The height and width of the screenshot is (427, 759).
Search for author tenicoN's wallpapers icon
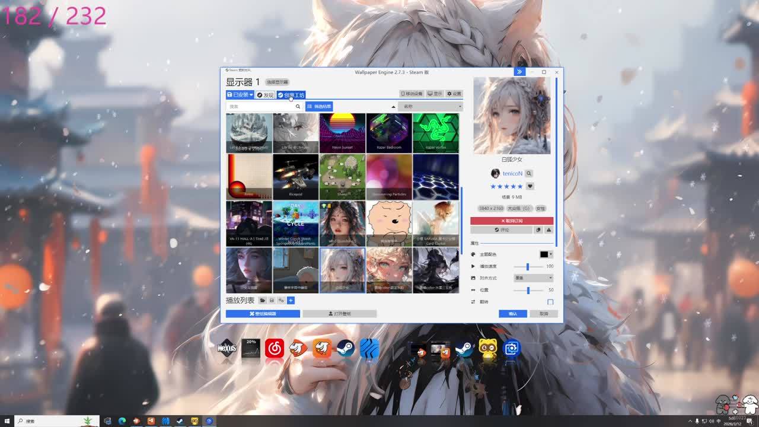529,174
